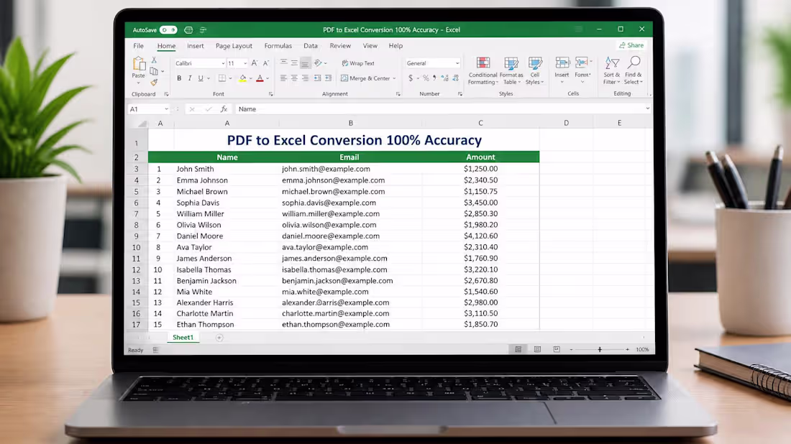Image resolution: width=791 pixels, height=444 pixels.
Task: Click the Insert Function fx icon
Action: pyautogui.click(x=224, y=109)
